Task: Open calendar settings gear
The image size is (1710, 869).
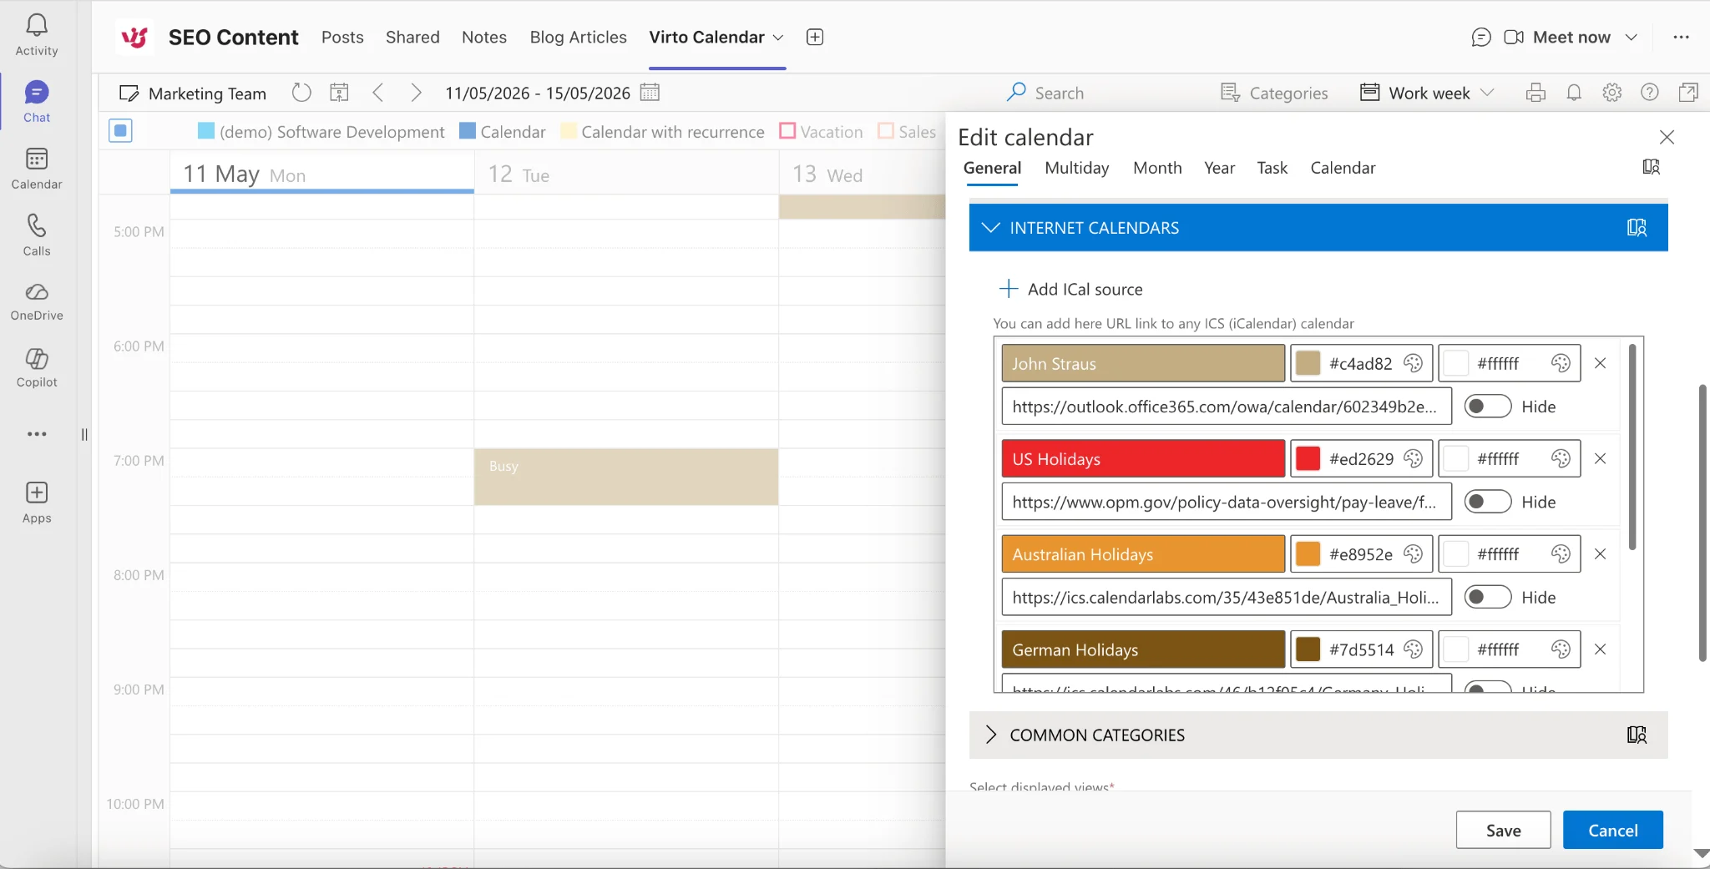Action: coord(1612,93)
